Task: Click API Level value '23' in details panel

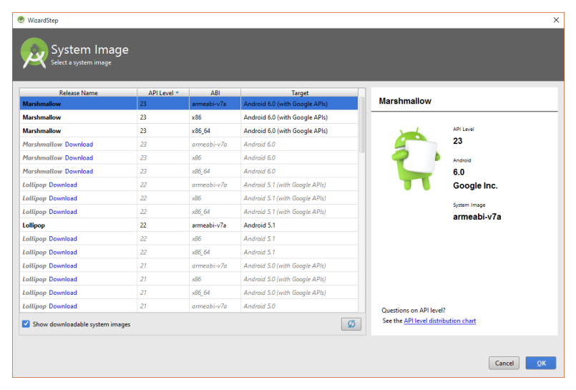Action: (x=457, y=141)
